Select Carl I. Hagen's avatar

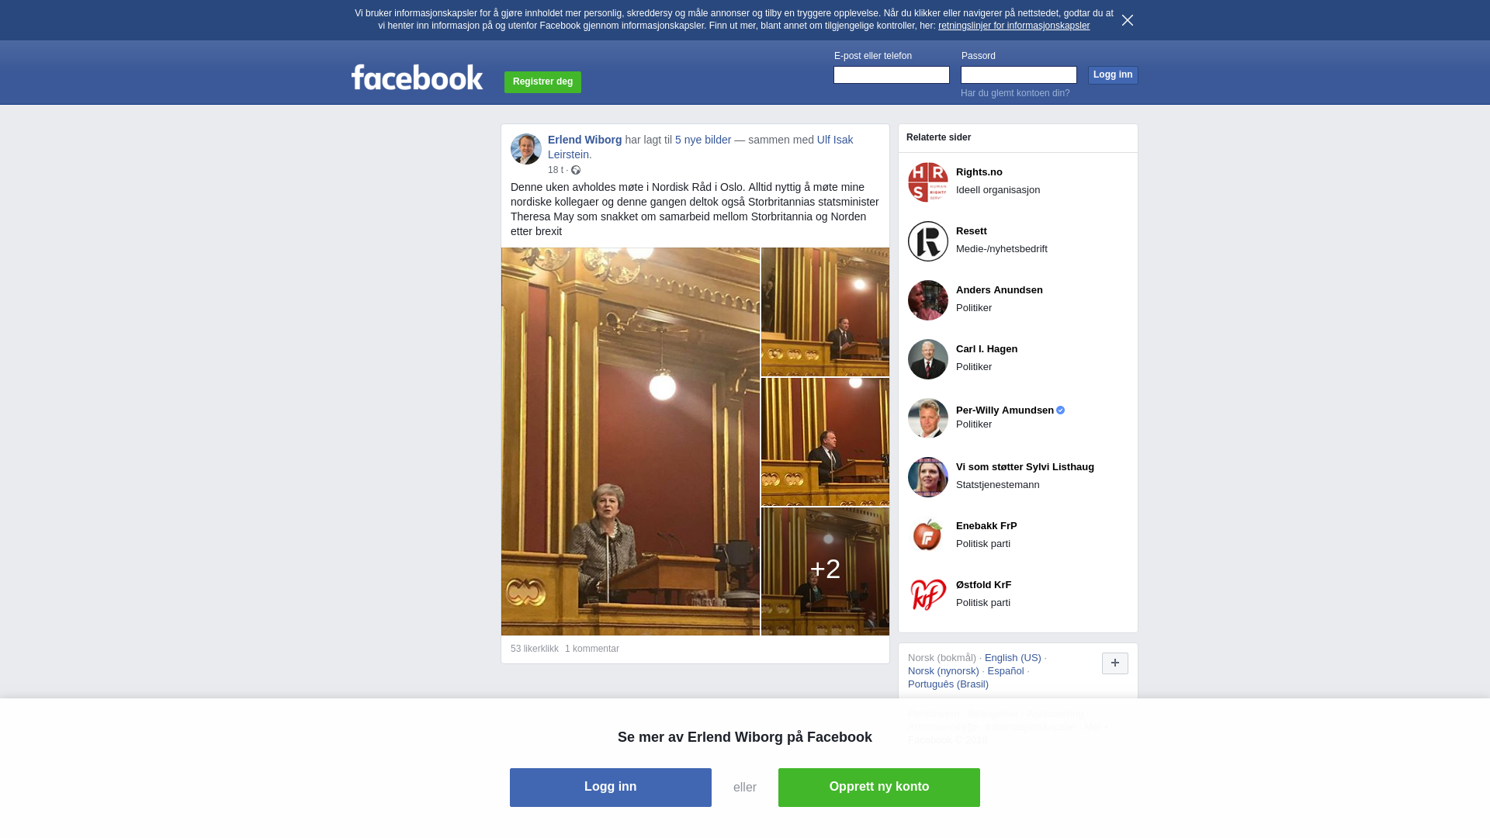coord(928,359)
